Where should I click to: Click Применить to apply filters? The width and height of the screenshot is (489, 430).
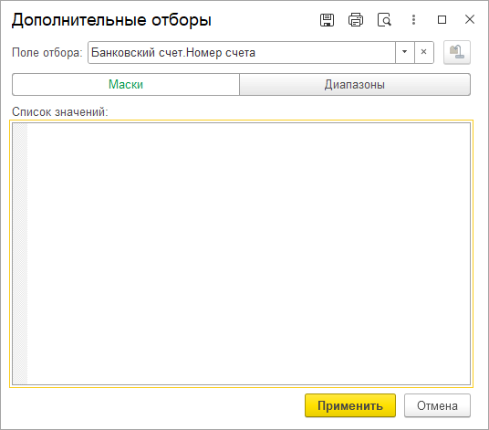pyautogui.click(x=350, y=405)
